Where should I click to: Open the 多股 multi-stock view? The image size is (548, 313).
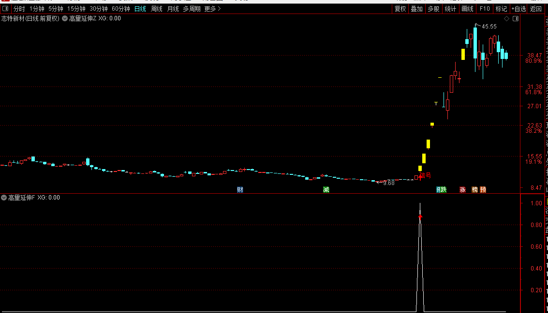point(433,9)
